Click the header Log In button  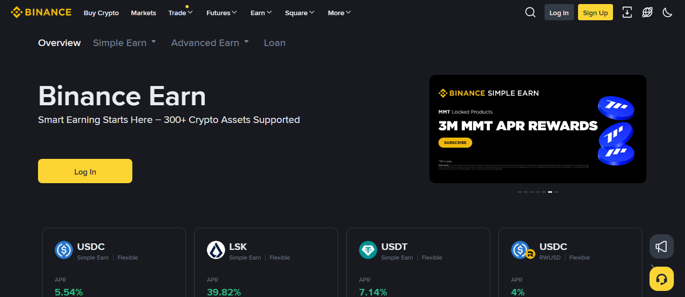coord(559,13)
